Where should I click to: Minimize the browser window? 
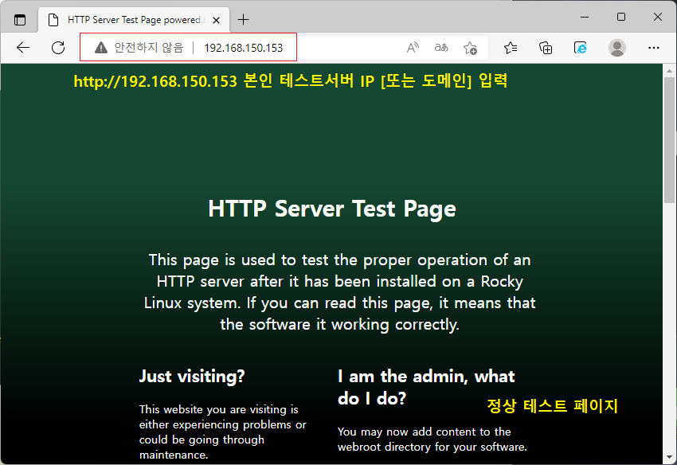[x=585, y=17]
